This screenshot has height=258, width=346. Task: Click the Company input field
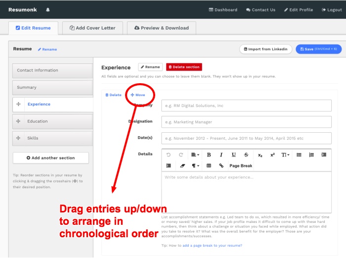[246, 105]
